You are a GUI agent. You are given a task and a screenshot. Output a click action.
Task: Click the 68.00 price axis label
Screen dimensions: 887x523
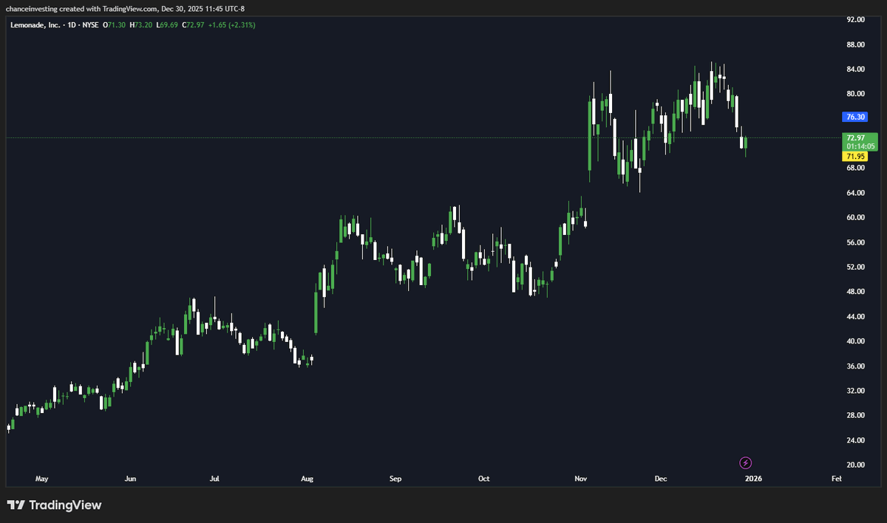(856, 168)
